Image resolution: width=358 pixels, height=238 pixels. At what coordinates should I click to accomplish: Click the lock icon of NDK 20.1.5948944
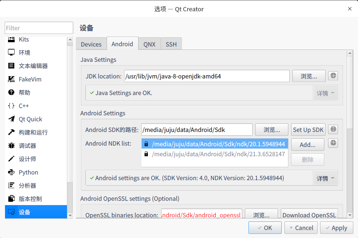pyautogui.click(x=146, y=144)
